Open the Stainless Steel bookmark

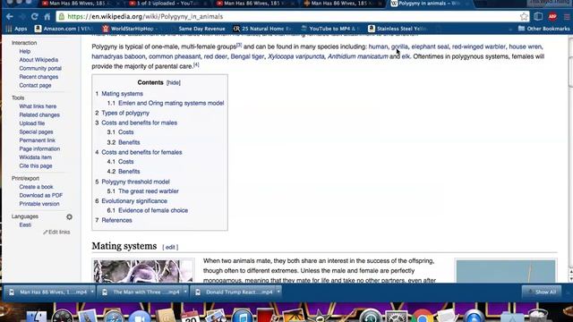point(398,29)
